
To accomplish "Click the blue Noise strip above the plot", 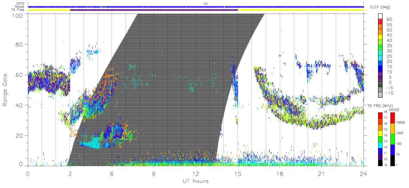I will click(x=196, y=7).
